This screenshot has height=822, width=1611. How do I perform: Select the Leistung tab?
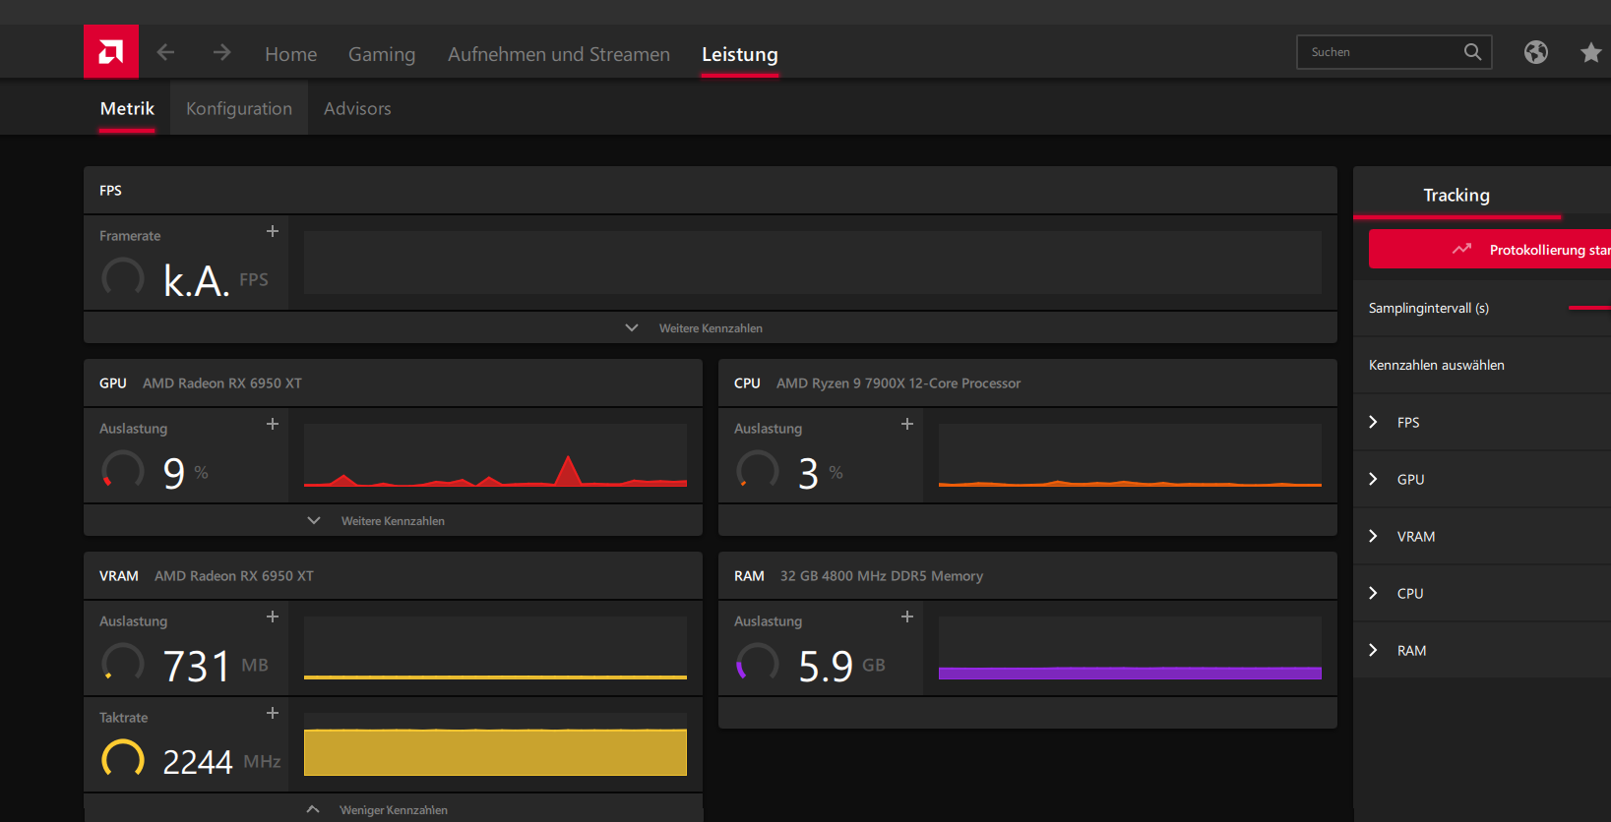point(740,54)
